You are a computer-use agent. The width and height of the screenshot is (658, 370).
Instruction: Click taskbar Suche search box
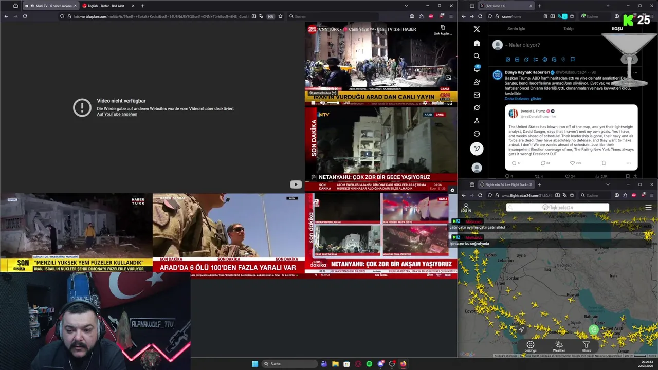click(289, 364)
